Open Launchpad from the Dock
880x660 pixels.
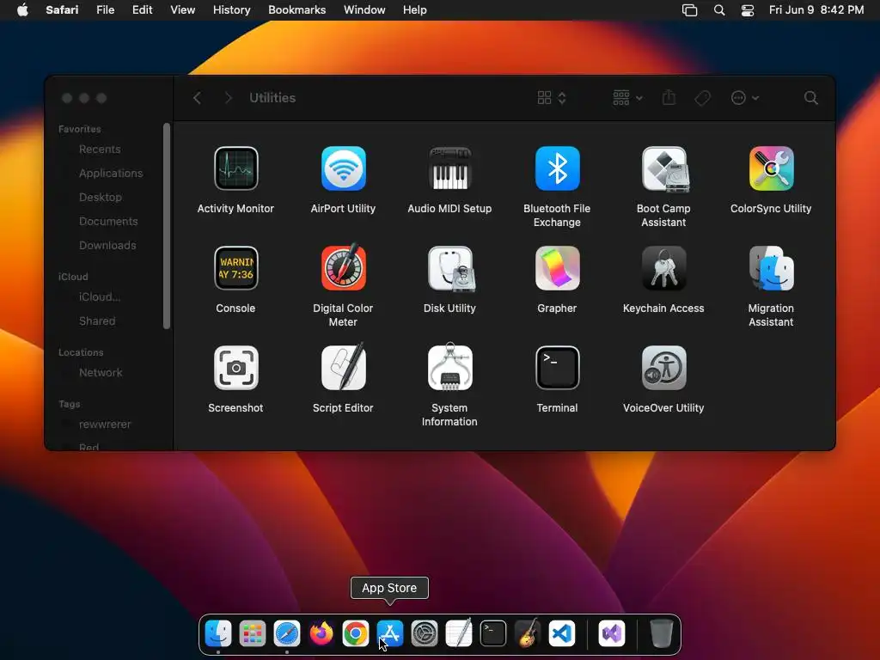click(x=253, y=633)
